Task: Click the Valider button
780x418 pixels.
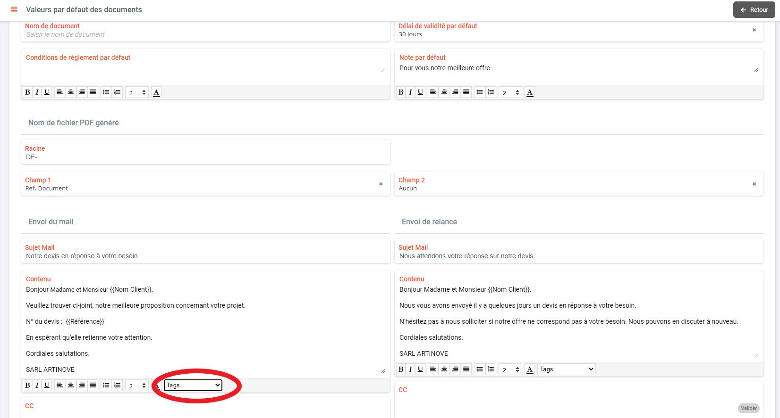Action: click(748, 408)
